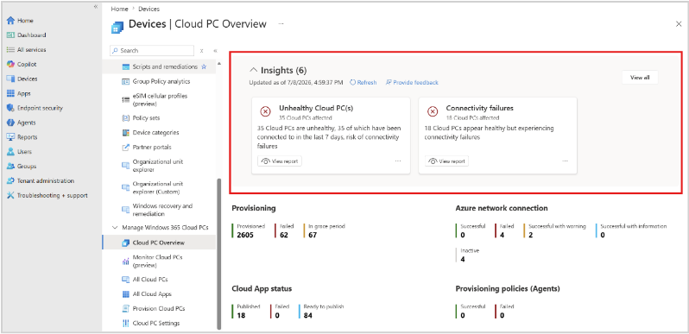Refresh the Insights data
This screenshot has width=689, height=334.
363,82
